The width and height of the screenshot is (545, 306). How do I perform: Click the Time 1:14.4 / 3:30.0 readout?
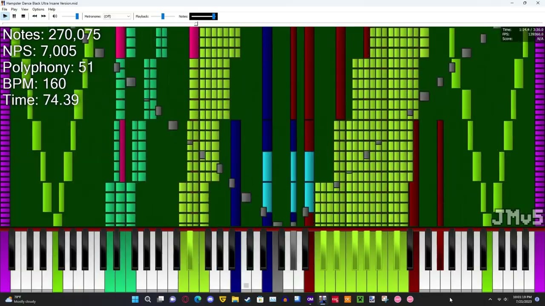tap(523, 30)
